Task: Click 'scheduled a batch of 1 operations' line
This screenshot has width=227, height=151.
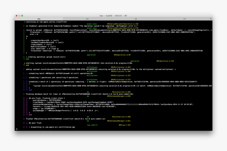Action: (113, 82)
